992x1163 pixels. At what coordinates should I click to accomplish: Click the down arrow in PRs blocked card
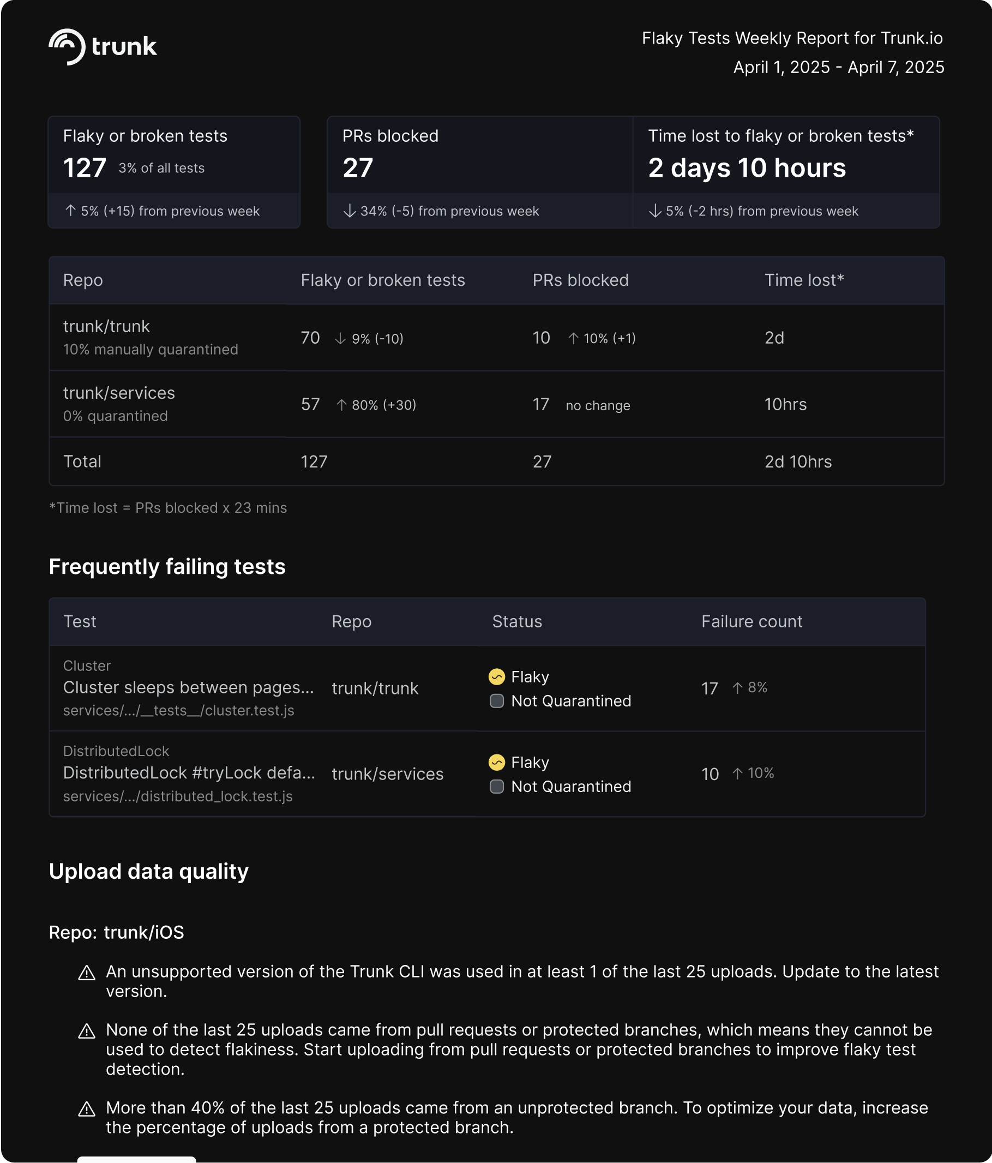tap(350, 211)
